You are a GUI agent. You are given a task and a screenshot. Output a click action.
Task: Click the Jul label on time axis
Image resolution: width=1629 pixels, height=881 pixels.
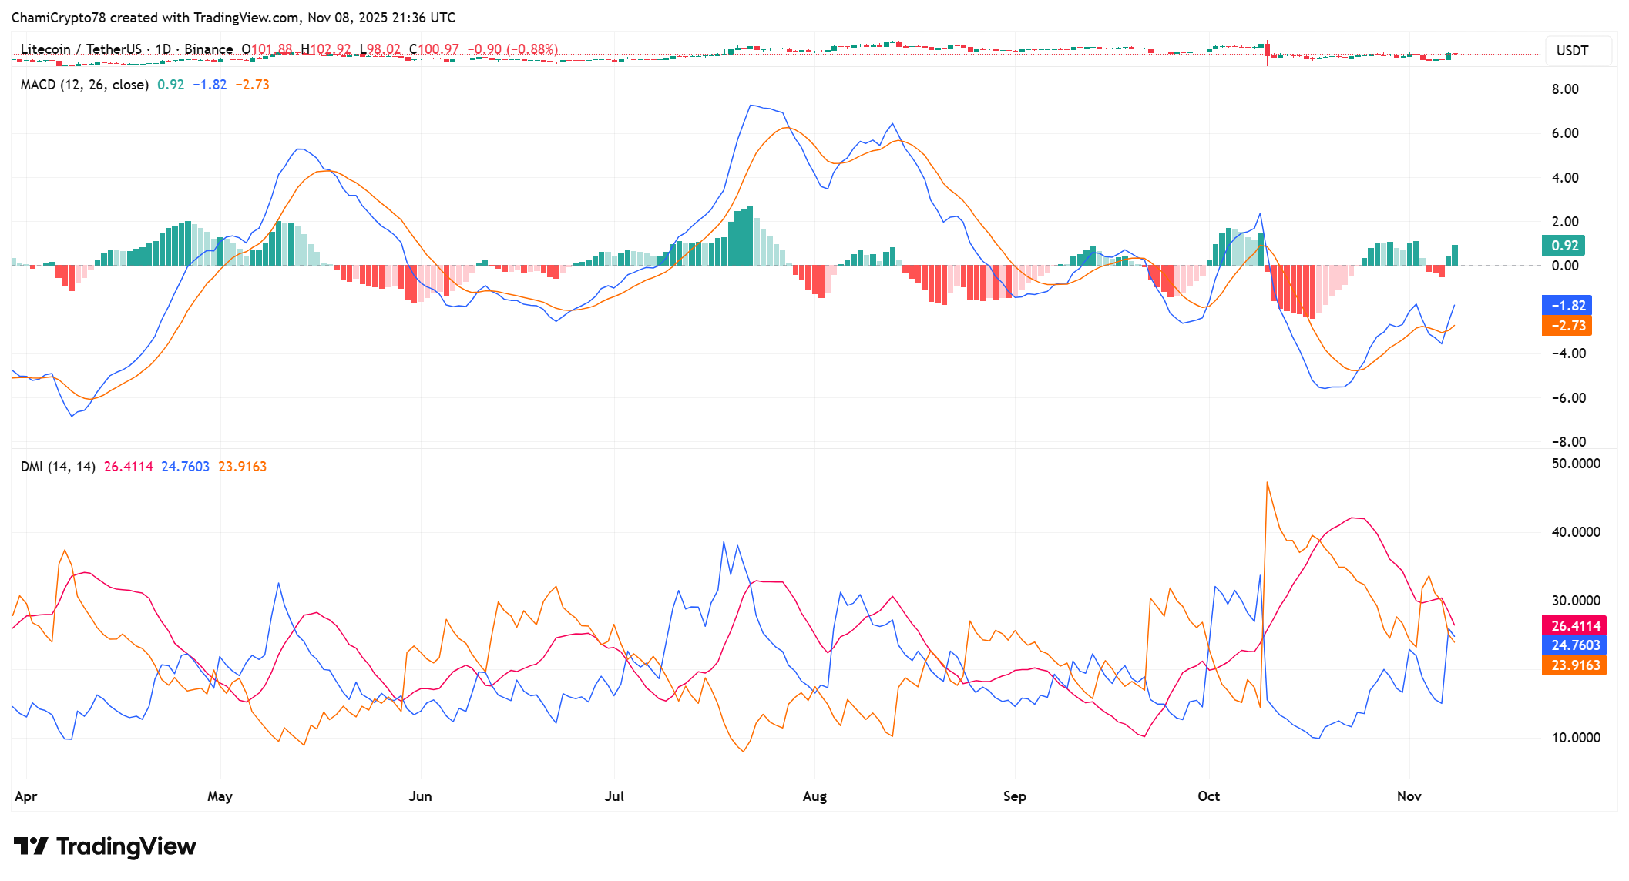click(614, 796)
